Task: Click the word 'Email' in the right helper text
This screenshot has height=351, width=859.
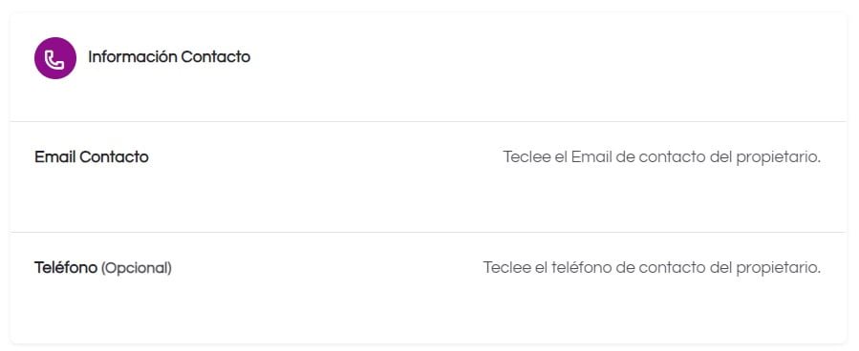Action: coord(590,157)
